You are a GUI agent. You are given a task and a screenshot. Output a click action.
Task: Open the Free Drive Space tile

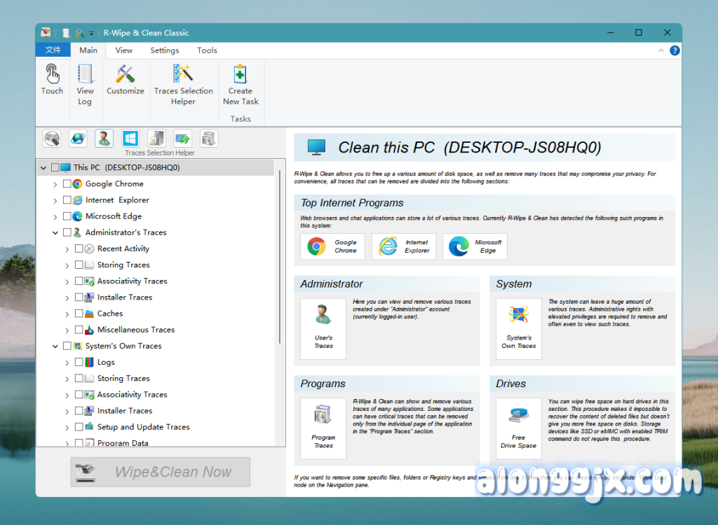[x=518, y=428]
